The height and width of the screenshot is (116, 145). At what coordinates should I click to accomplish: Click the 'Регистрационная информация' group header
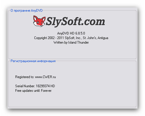33,61
